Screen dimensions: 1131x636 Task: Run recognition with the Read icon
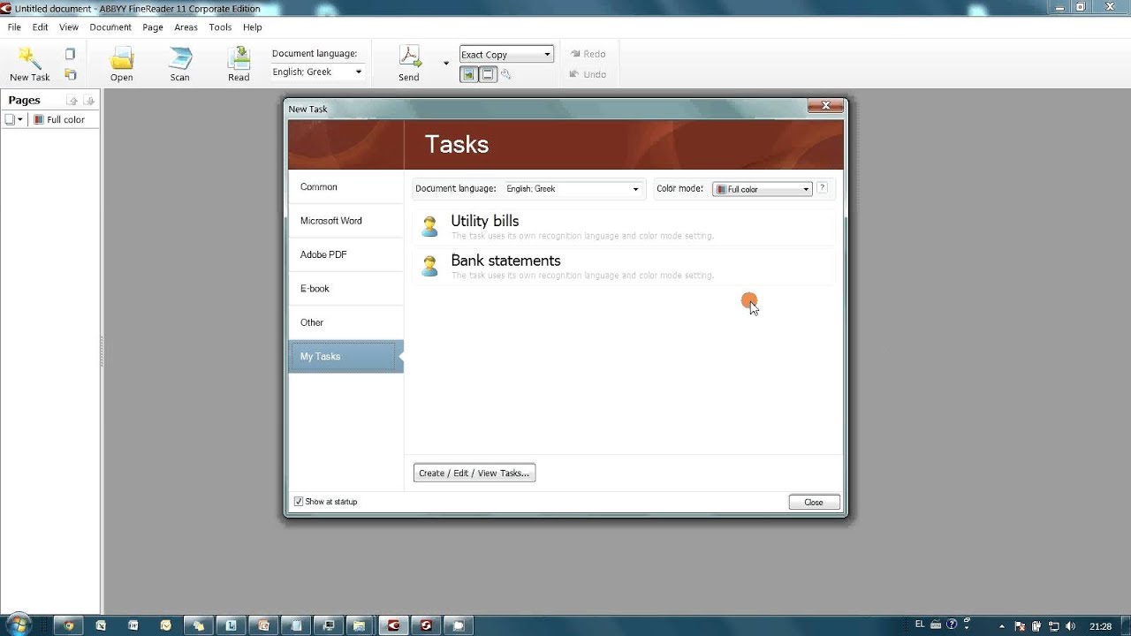pyautogui.click(x=239, y=58)
